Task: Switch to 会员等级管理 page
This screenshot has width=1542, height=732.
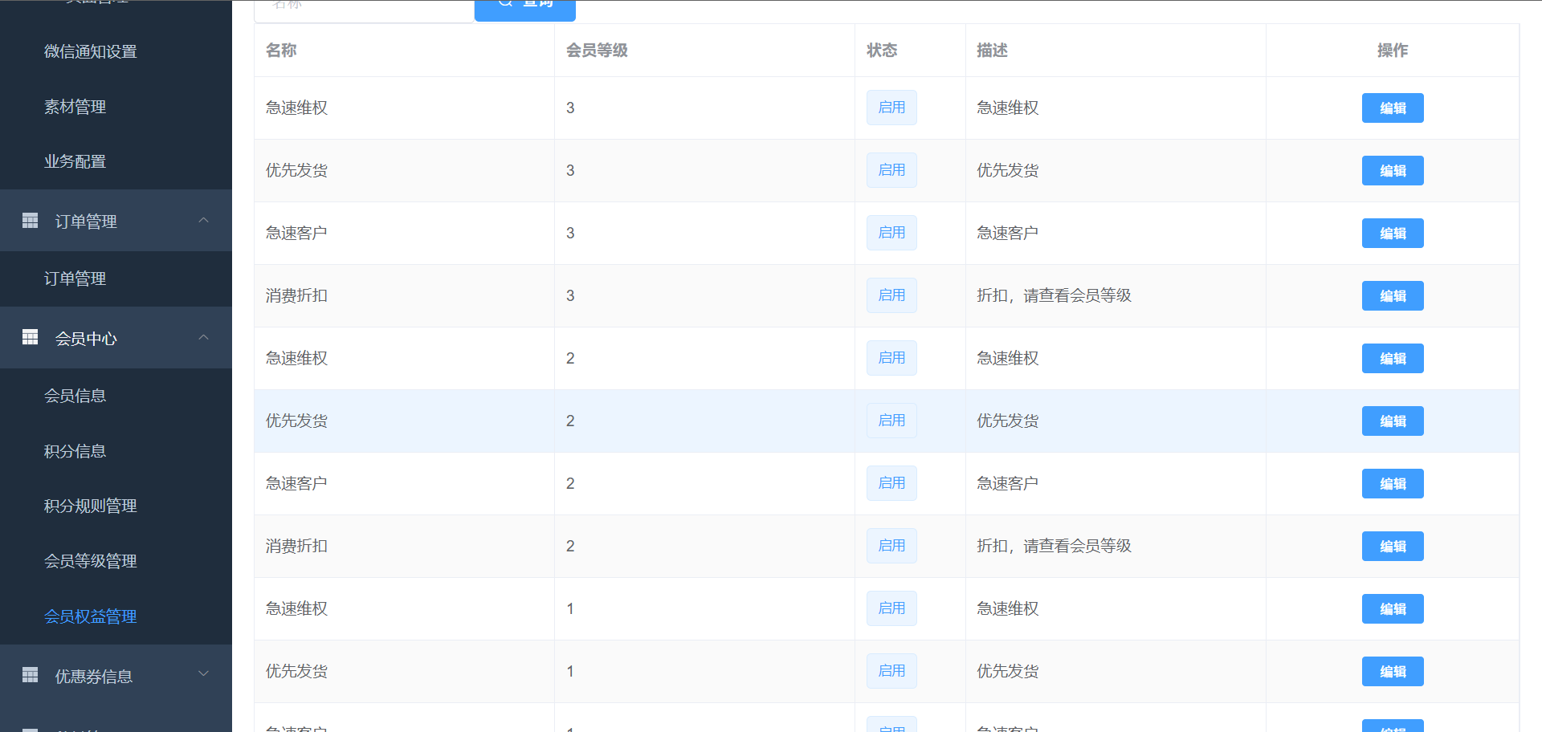Action: (90, 561)
